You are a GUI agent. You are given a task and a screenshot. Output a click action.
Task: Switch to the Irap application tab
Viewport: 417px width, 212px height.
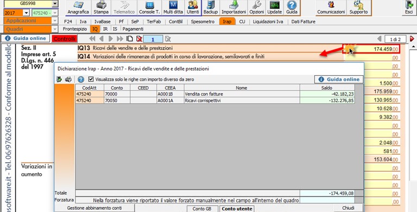tap(227, 22)
